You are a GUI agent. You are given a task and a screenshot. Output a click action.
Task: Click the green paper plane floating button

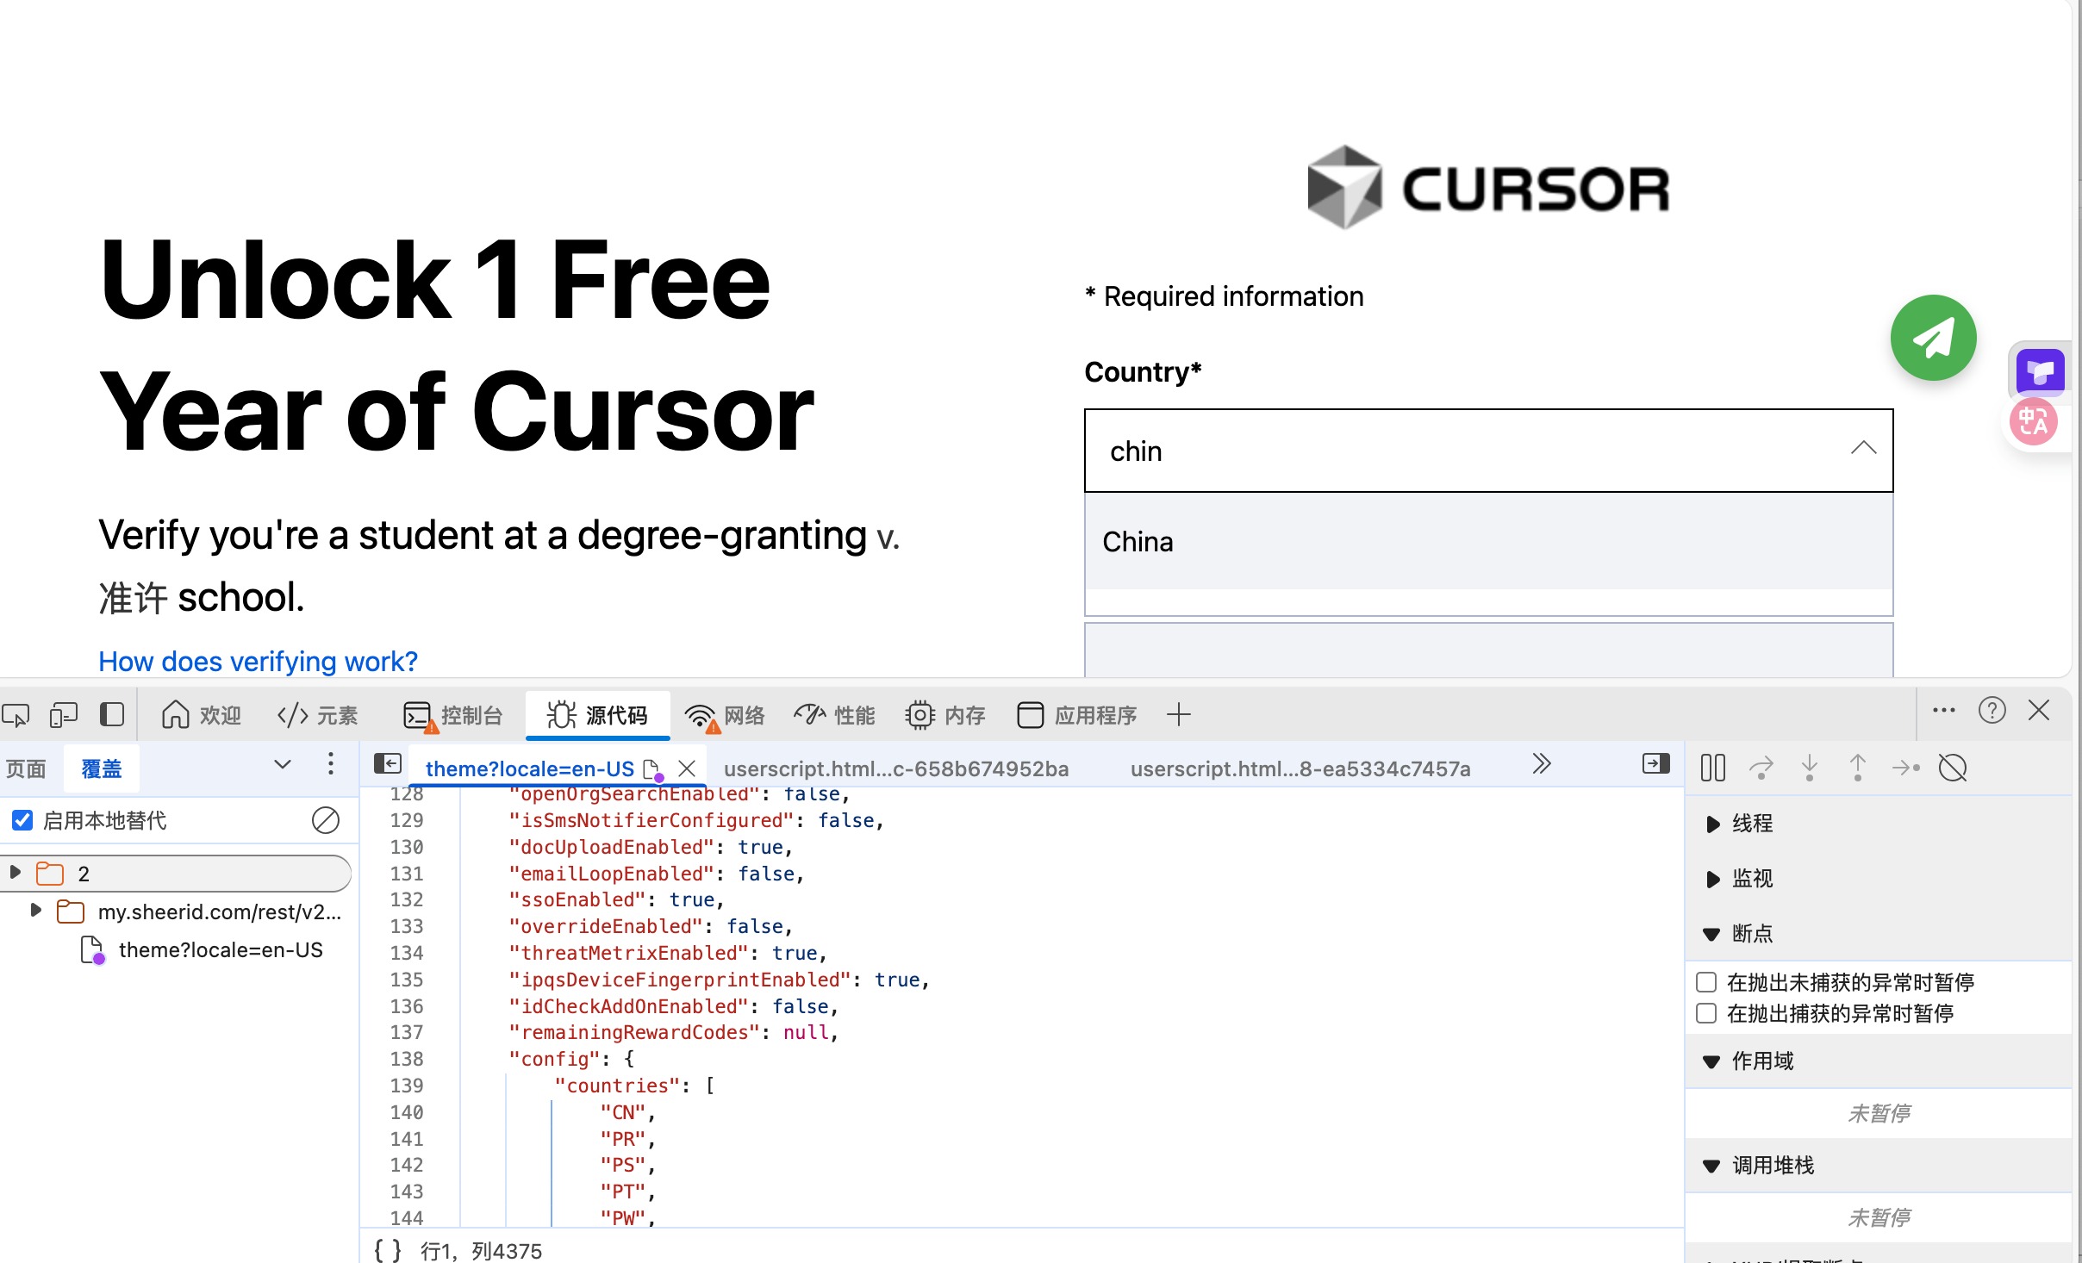(x=1933, y=338)
